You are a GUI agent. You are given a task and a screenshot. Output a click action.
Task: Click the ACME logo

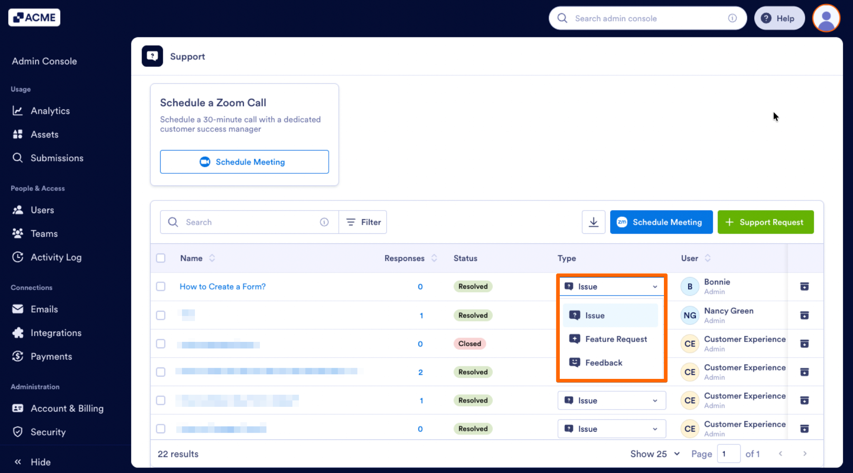(34, 17)
